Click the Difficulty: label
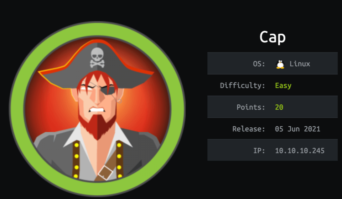 click(243, 85)
